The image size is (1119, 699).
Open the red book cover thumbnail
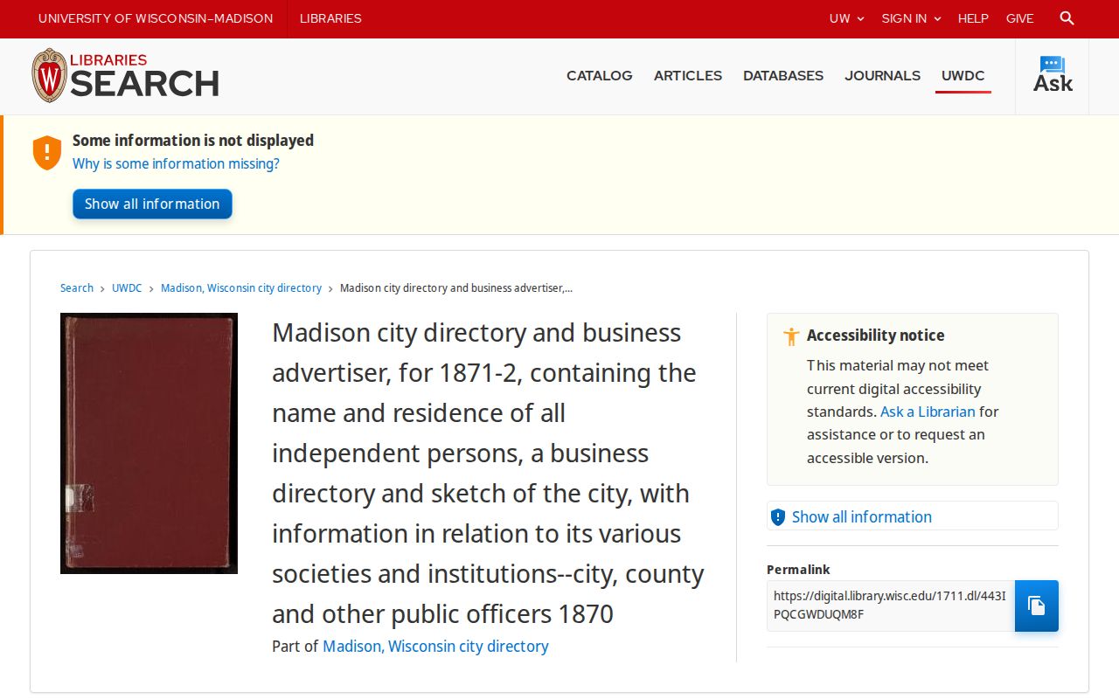pos(149,443)
